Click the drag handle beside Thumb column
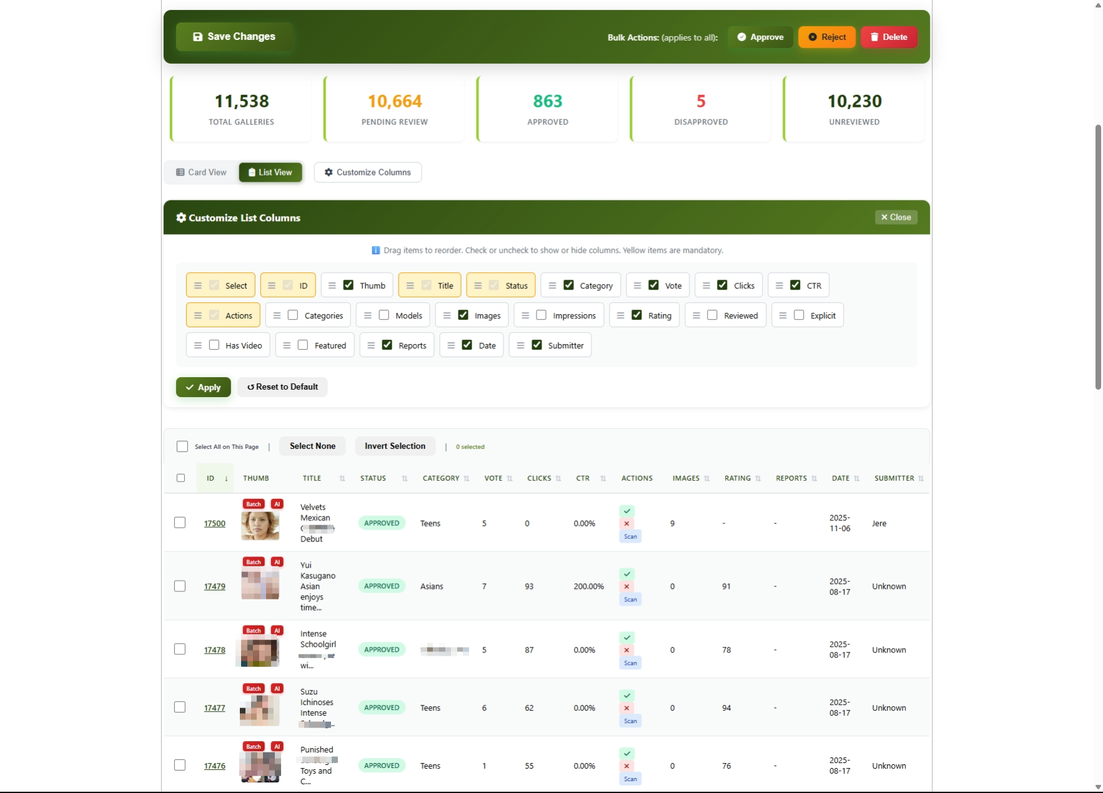The height and width of the screenshot is (793, 1103). click(x=332, y=285)
